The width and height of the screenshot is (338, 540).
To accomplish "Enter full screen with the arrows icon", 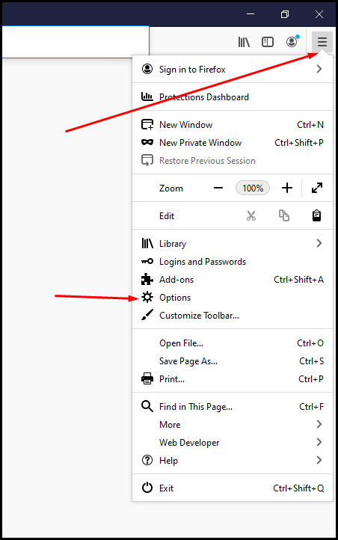I will 317,188.
